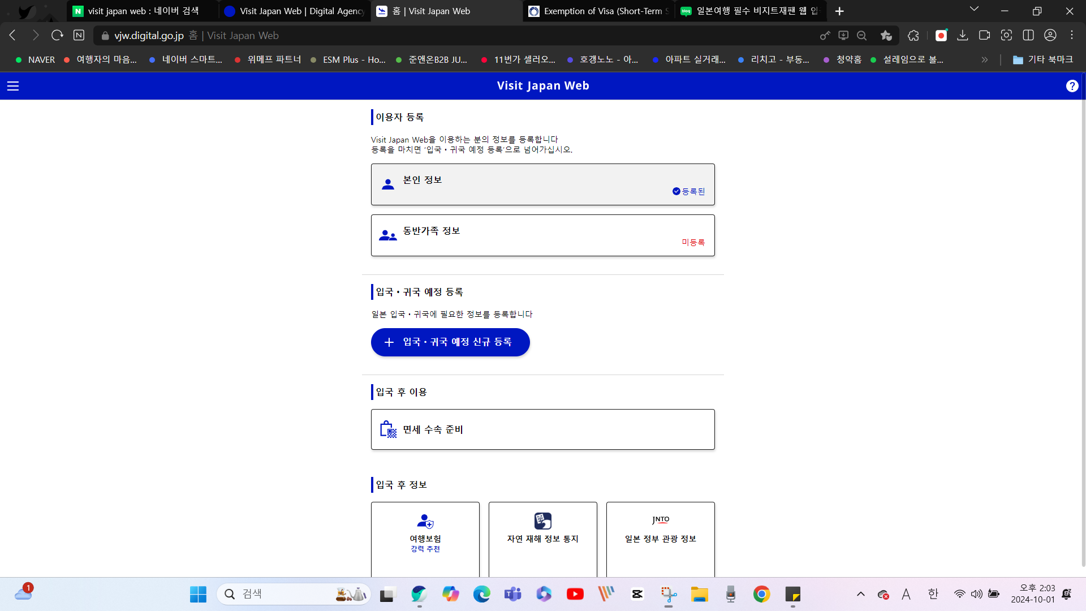1086x611 pixels.
Task: Open 여행자의 마음 bookmark
Action: click(x=100, y=59)
